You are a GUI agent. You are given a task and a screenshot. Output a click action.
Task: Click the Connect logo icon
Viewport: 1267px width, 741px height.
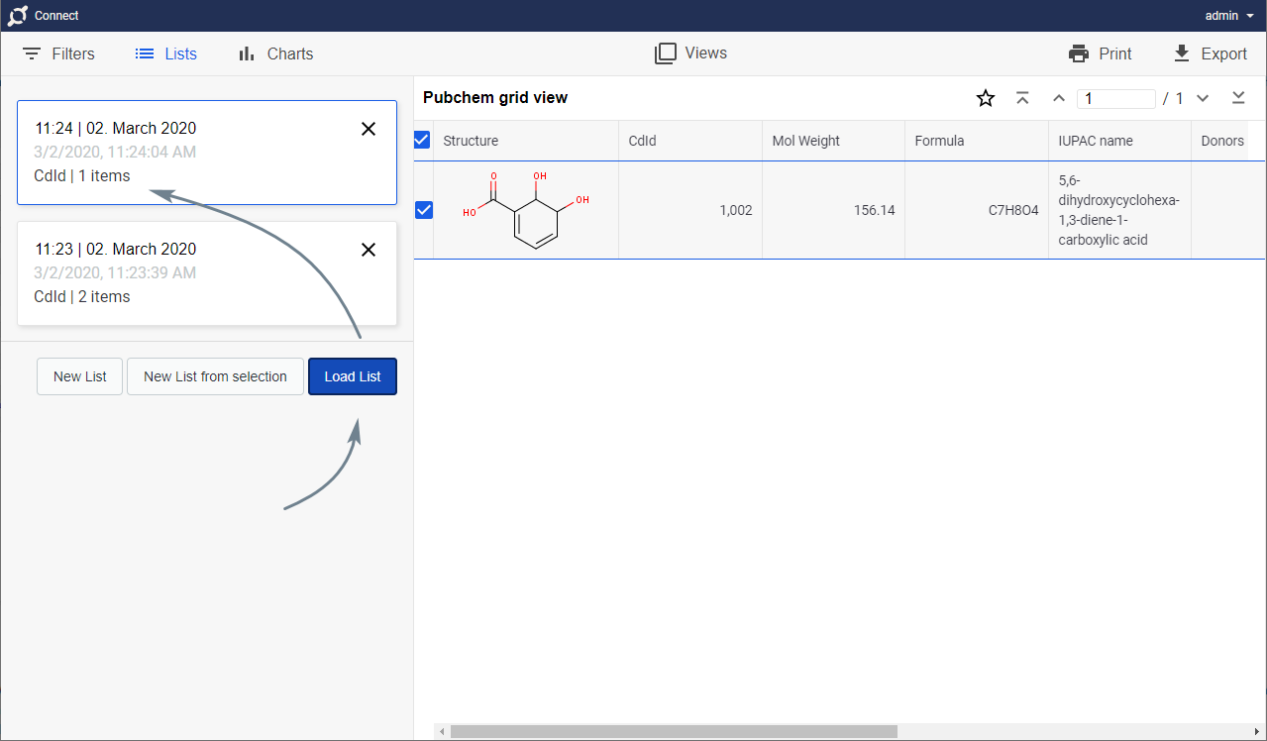coord(17,16)
